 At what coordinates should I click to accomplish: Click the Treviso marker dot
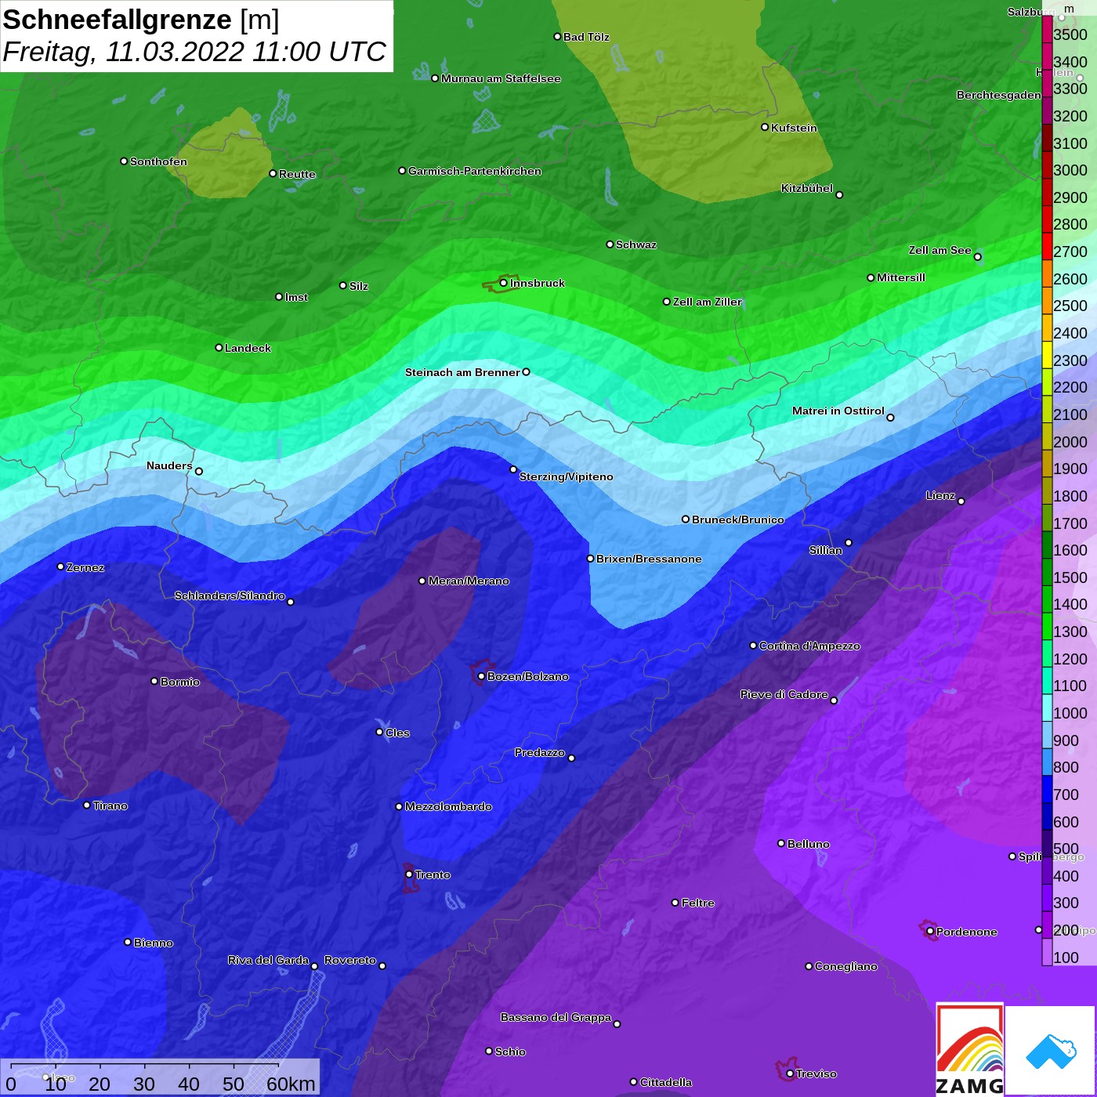(790, 1073)
